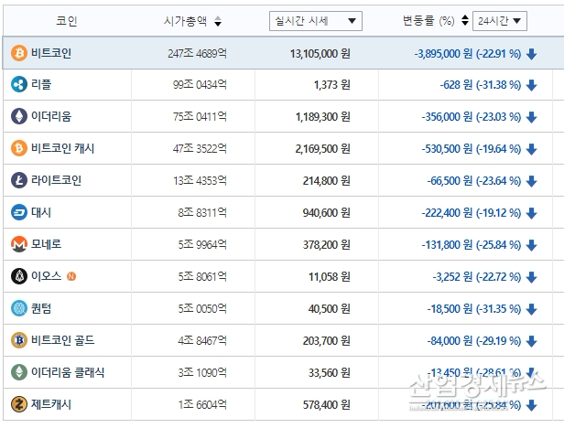
Task: Click the Monero coin icon
Action: point(18,244)
